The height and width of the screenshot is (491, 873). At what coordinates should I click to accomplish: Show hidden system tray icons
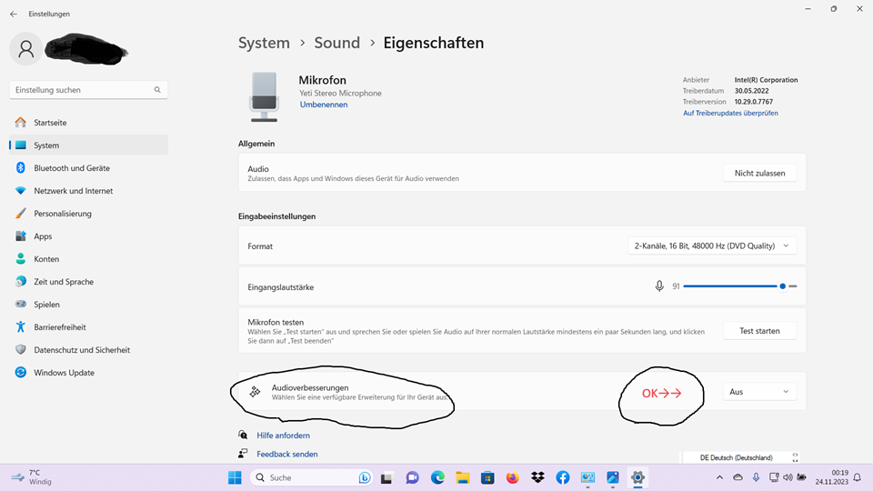pyautogui.click(x=719, y=477)
